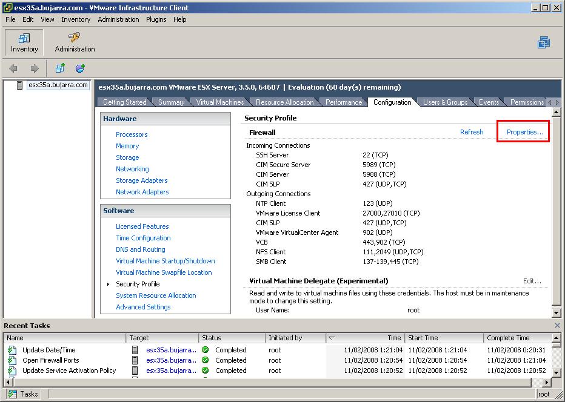Sort tasks by Complete Time column header
This screenshot has width=565, height=402.
coord(518,338)
